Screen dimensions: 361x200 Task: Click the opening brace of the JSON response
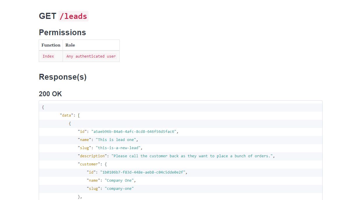pos(43,107)
